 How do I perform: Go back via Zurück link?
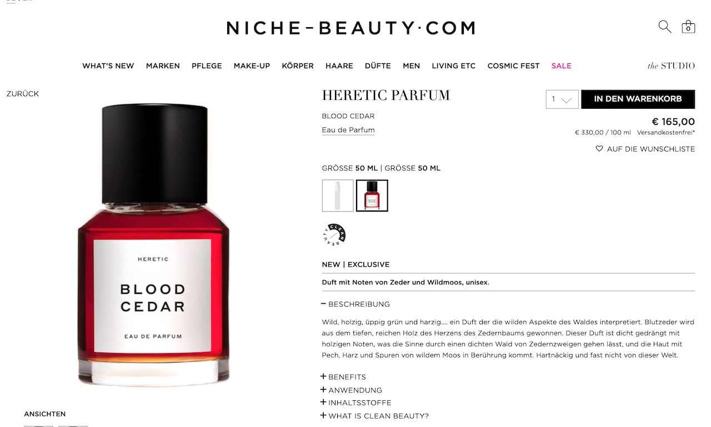23,94
